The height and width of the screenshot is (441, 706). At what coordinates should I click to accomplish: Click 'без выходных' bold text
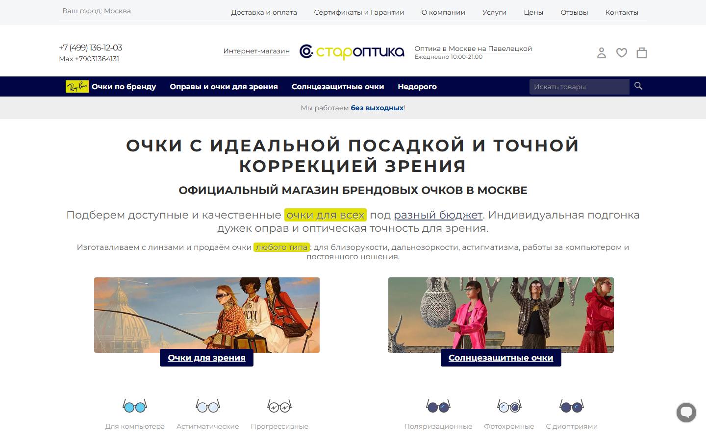pos(377,108)
